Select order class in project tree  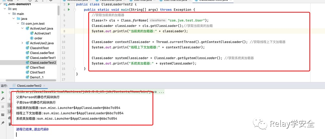(x=38, y=38)
